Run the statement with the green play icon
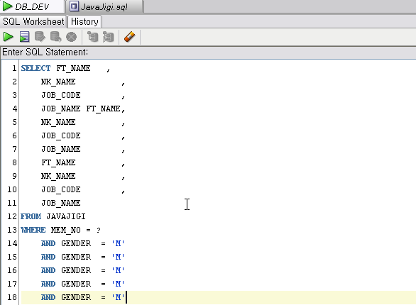The height and width of the screenshot is (305, 416). [9, 37]
